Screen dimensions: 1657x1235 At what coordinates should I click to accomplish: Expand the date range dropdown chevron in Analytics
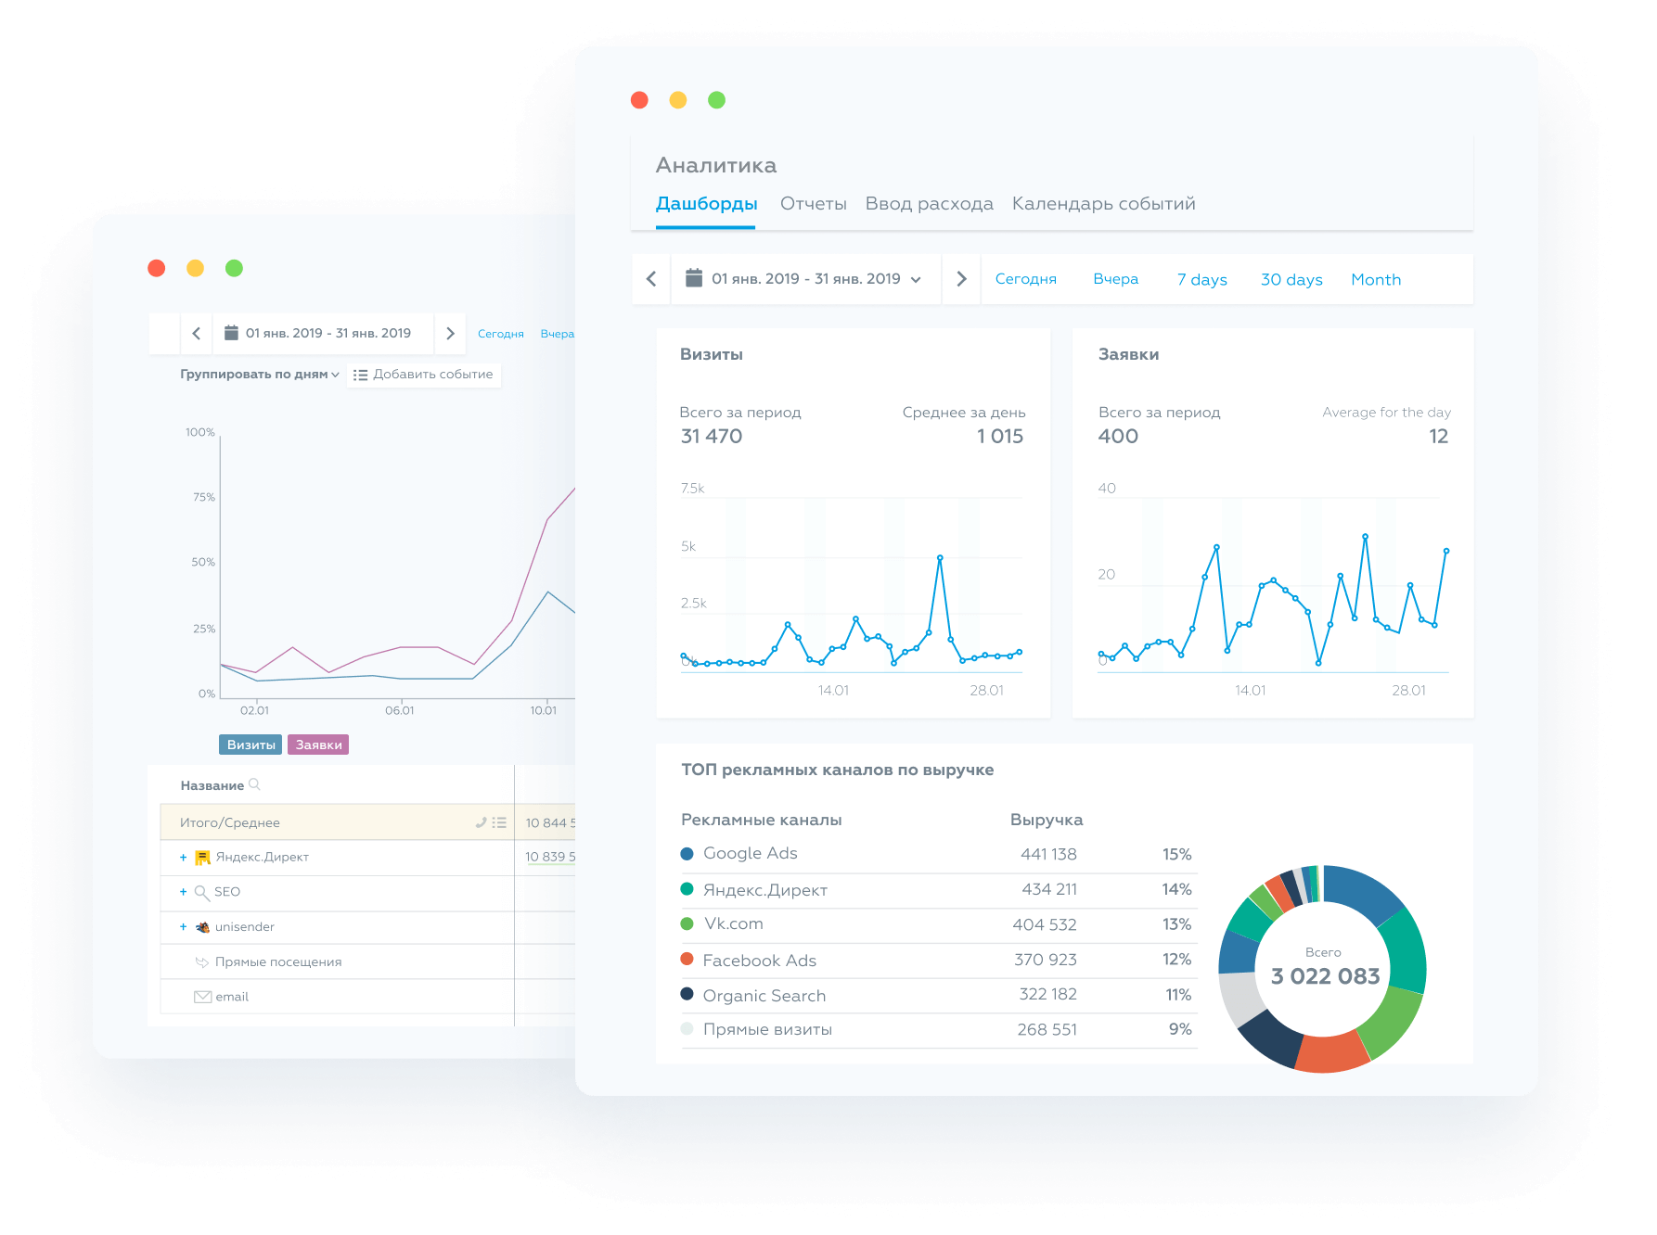916,280
